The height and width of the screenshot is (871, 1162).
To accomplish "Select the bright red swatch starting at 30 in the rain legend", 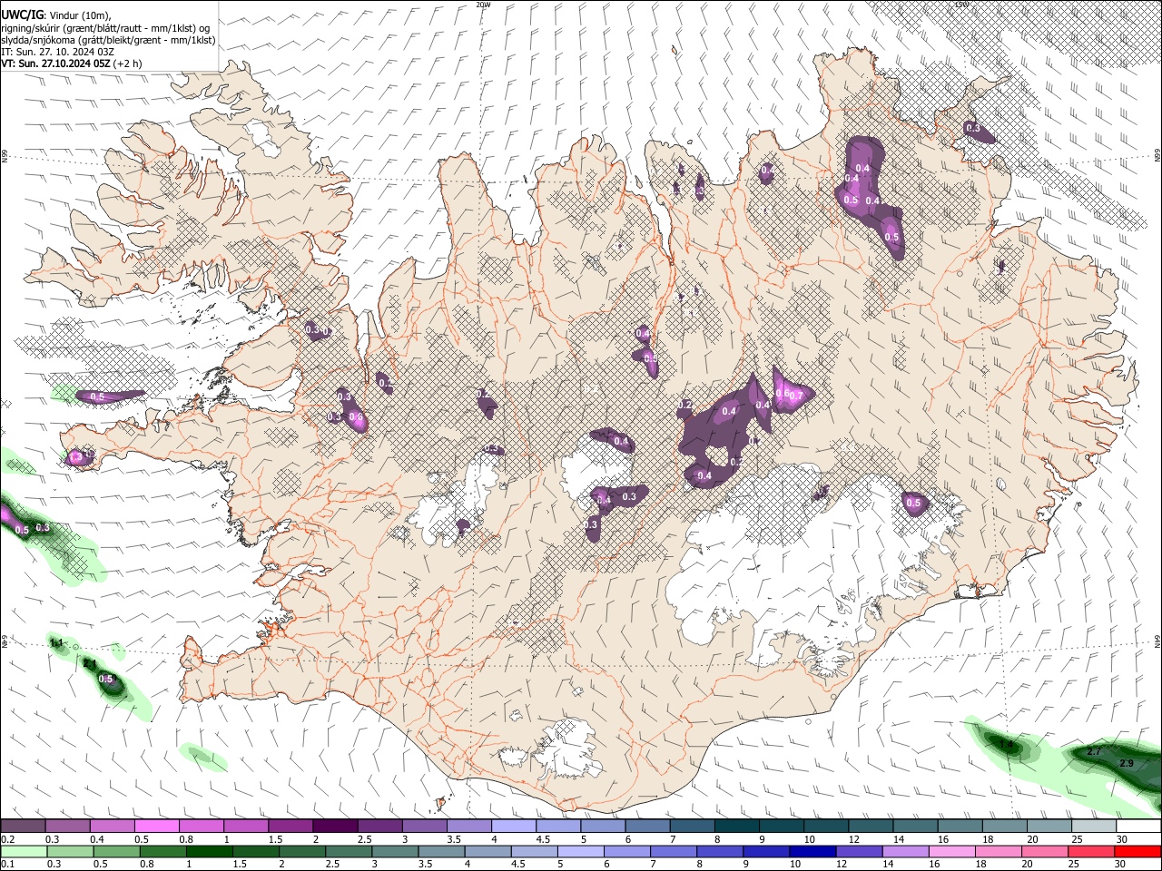I will pyautogui.click(x=1138, y=851).
